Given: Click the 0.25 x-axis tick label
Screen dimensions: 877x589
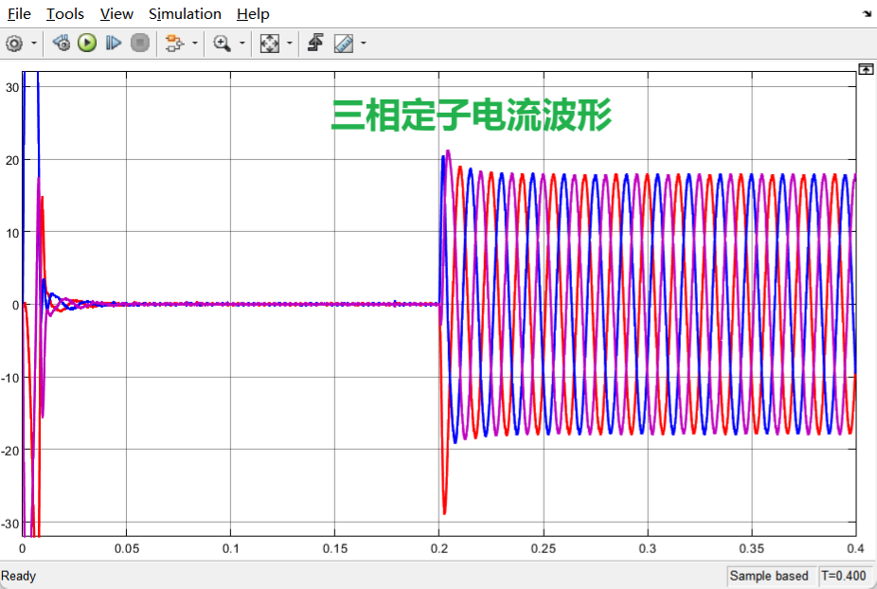Looking at the screenshot, I should (x=544, y=548).
